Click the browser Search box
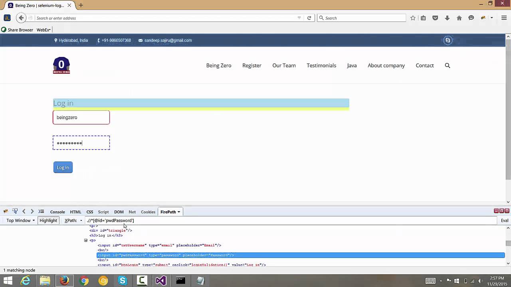The image size is (511, 287). 362,18
